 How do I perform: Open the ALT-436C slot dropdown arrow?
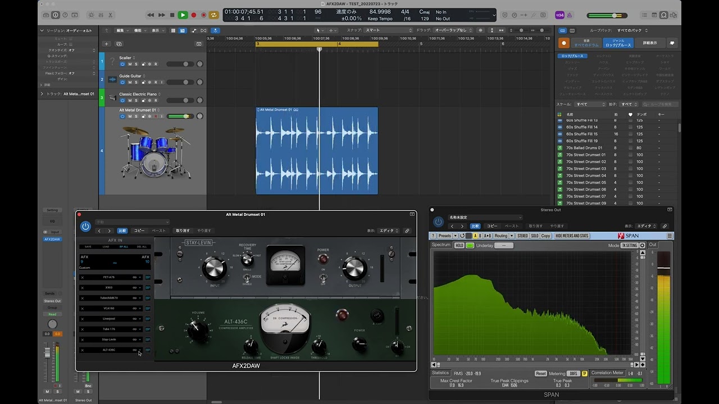tap(140, 350)
